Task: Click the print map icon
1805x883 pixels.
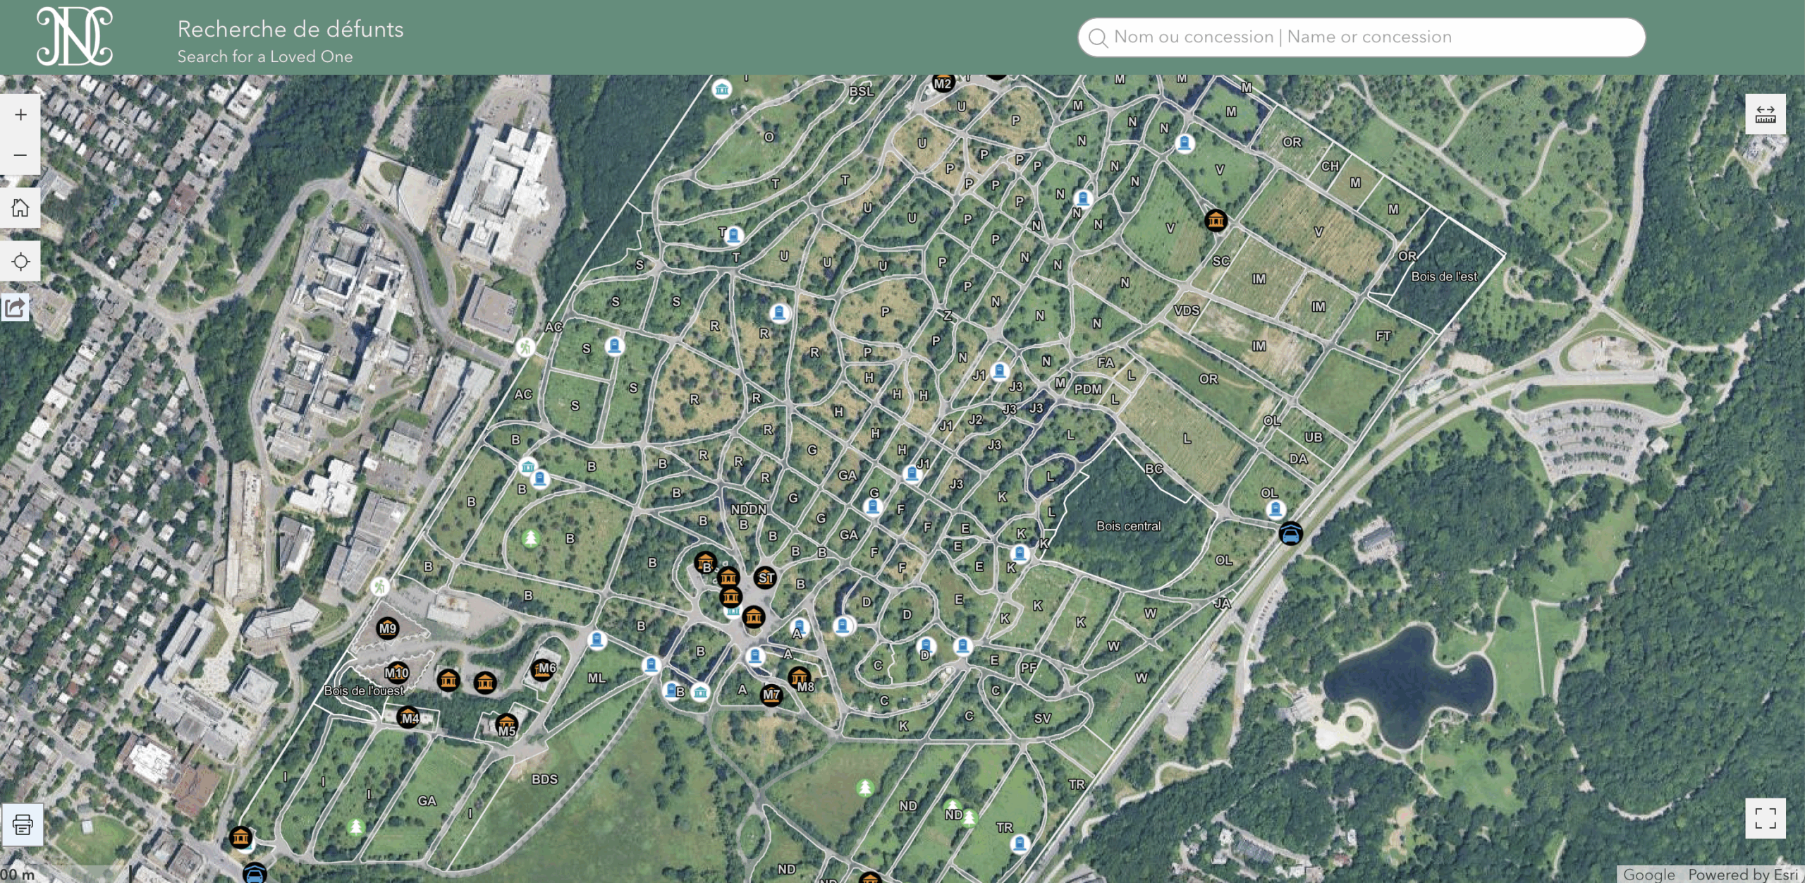Action: coord(23,824)
